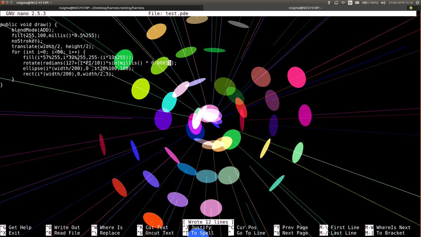The height and width of the screenshot is (237, 421).
Task: Click the ^J Justify shortcut label
Action: (197, 228)
